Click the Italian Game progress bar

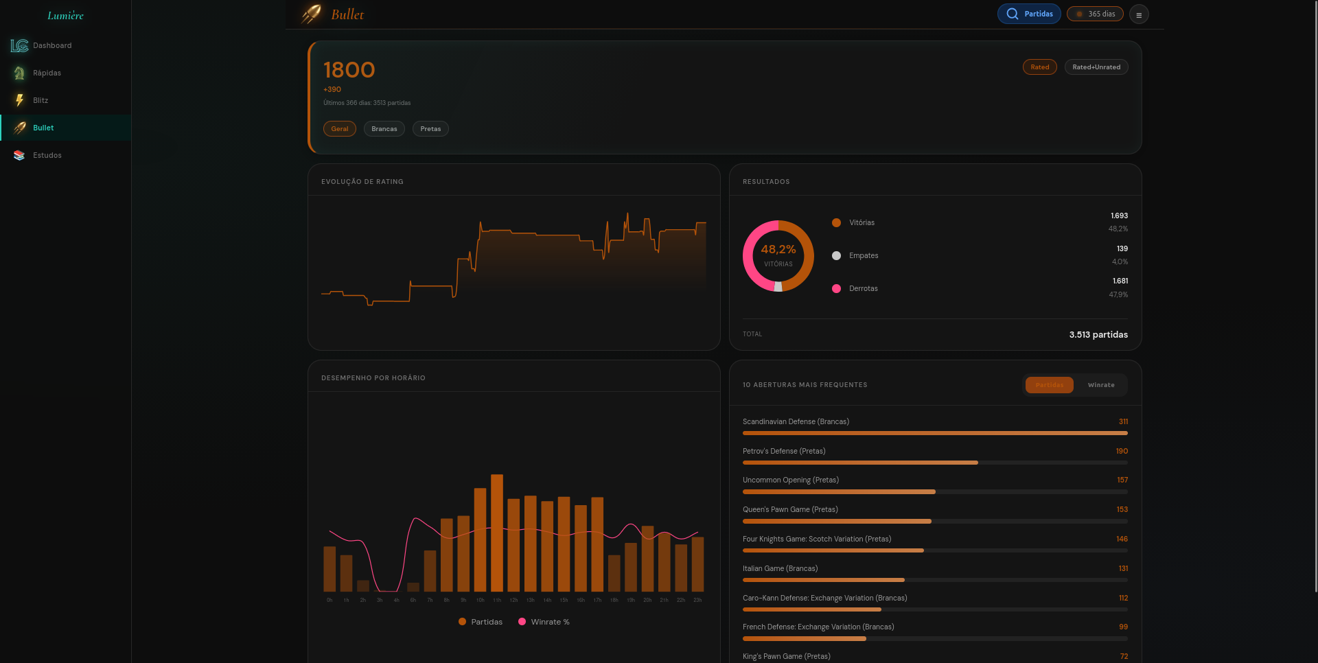pyautogui.click(x=935, y=580)
